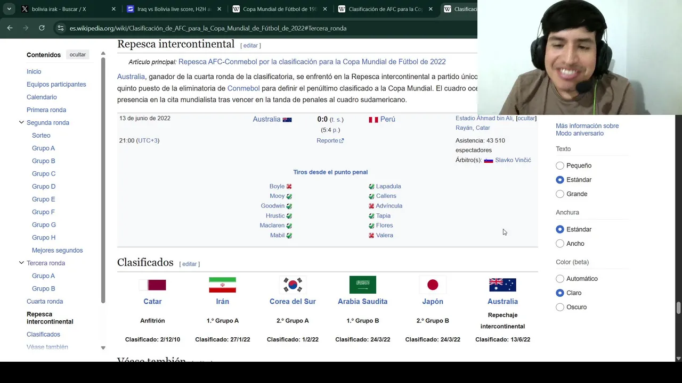This screenshot has height=383, width=682.
Task: Close the 'Iraq vs Bolivia live score' tab
Action: pos(219,9)
